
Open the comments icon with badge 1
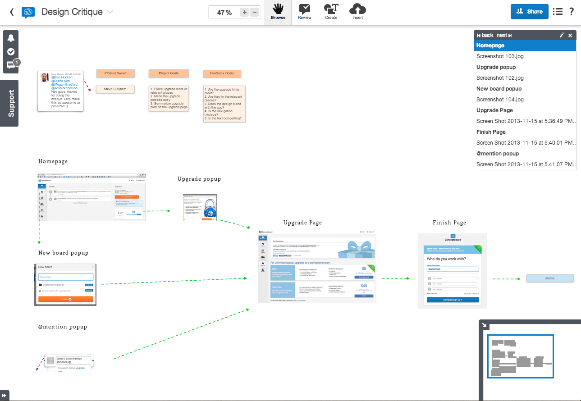click(12, 64)
